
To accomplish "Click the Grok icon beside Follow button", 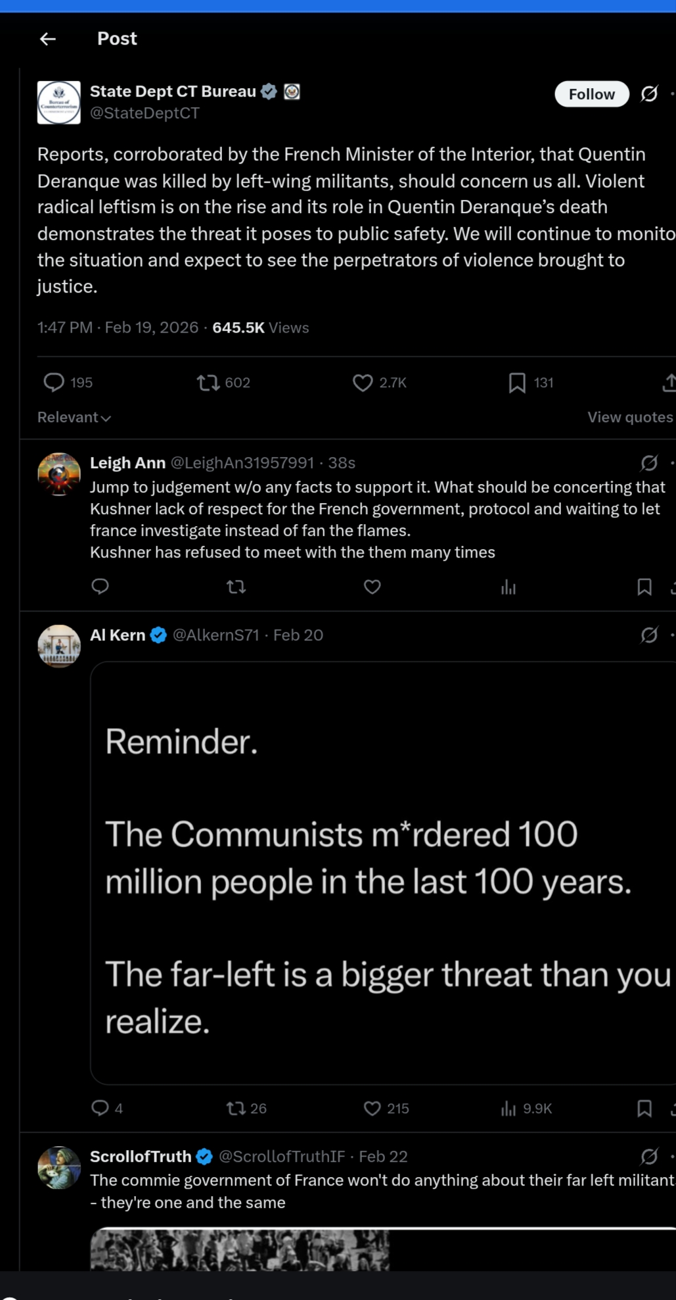I will (649, 94).
